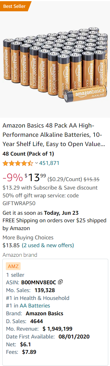
Task: Click the Mo. Revenue value $1,949,199
Action: tap(57, 329)
